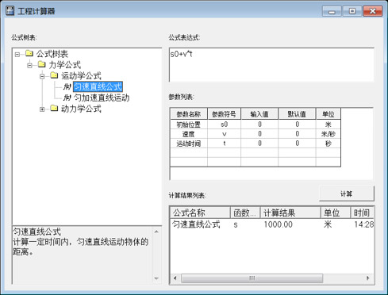Click the 公式名称 results column header
Screen dimensions: 388x295
pos(200,213)
